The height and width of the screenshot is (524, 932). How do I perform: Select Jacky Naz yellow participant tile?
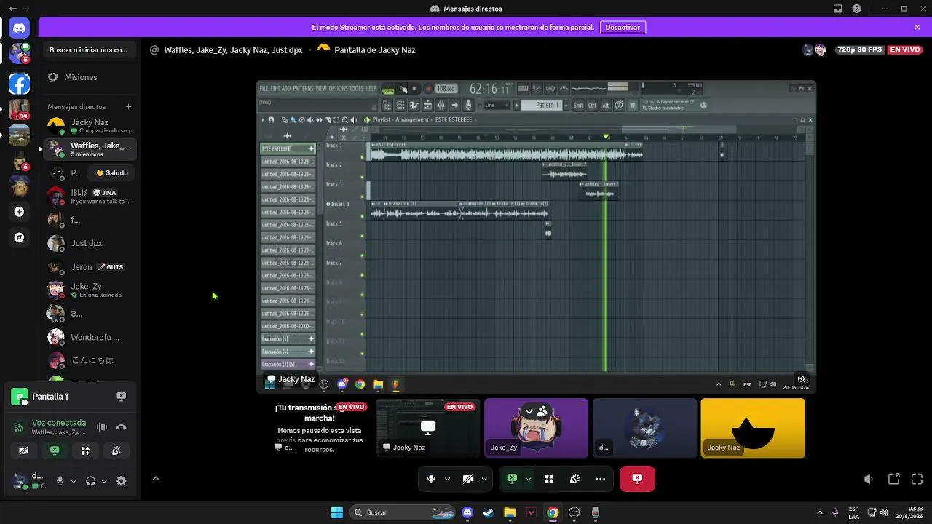[753, 428]
